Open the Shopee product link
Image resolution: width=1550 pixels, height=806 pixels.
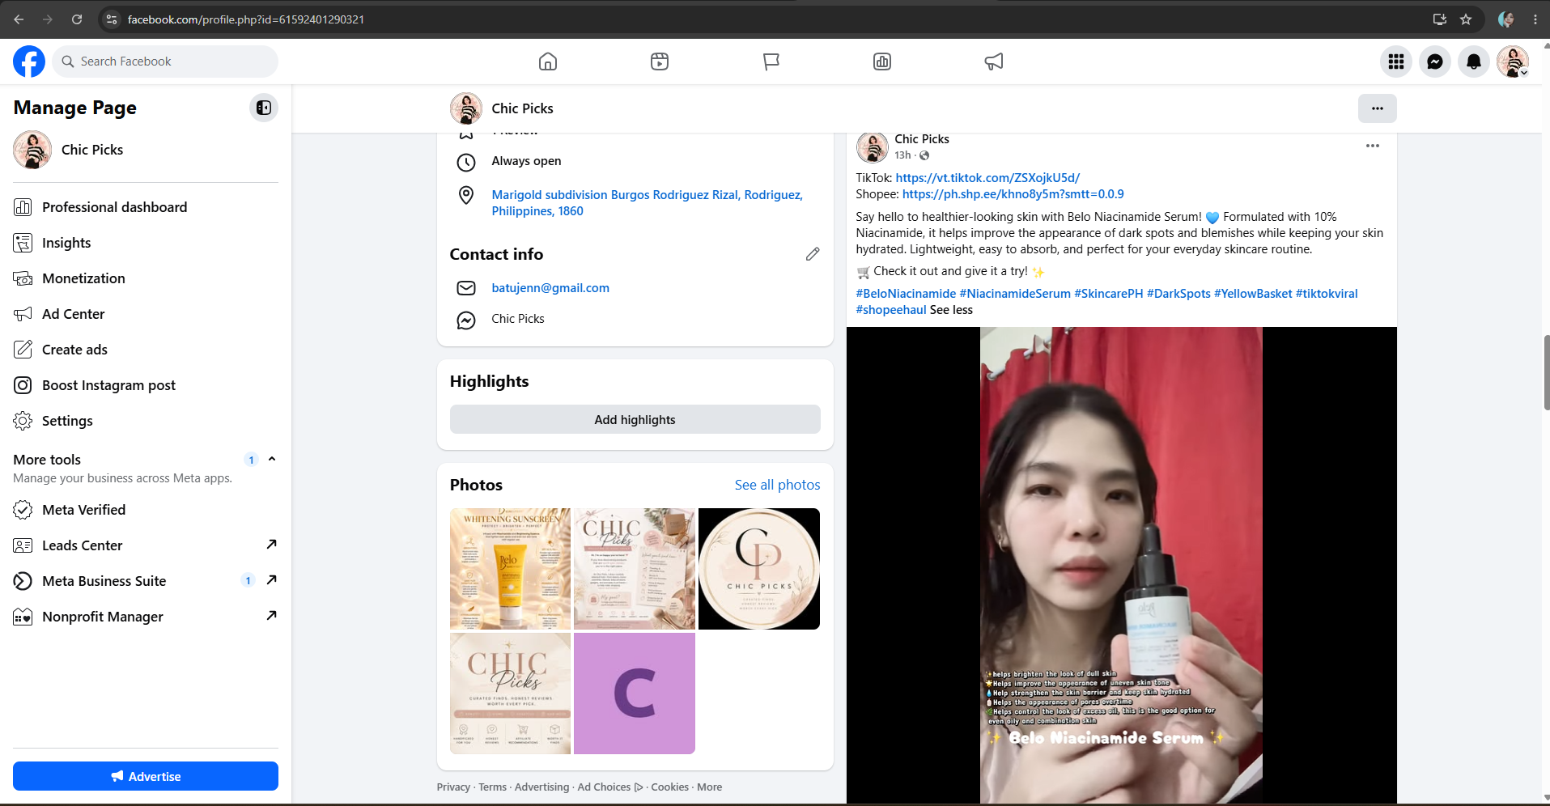1013,194
